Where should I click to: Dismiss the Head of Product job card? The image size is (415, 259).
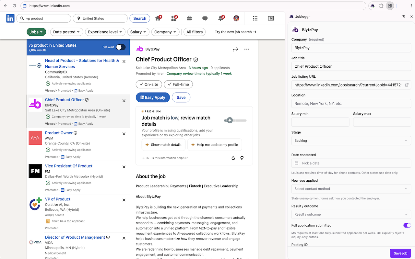pos(124,61)
